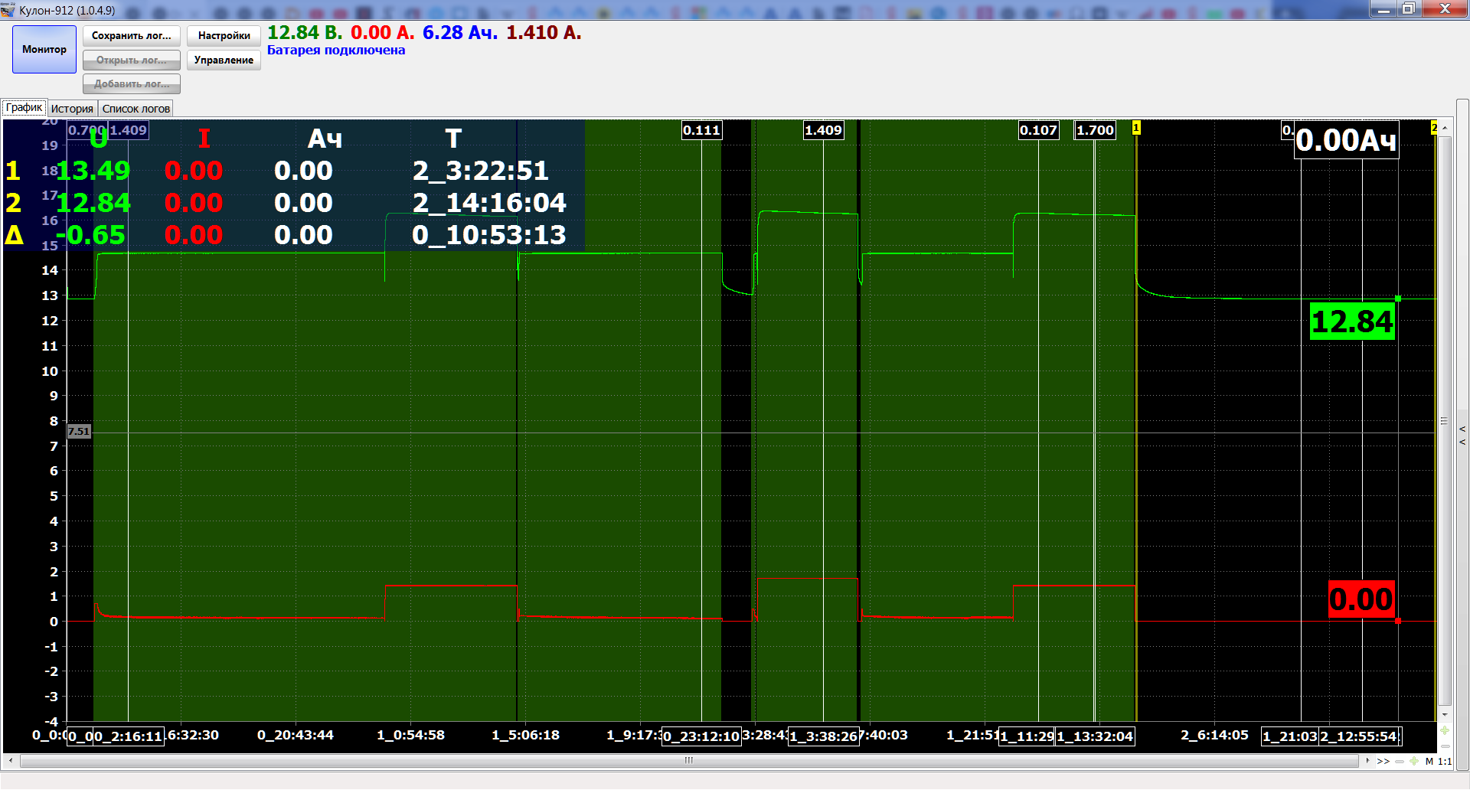
Task: Open the Список логов tab
Action: (x=136, y=109)
